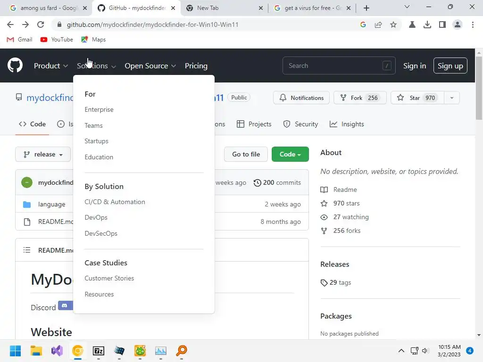Open the 29 tags link
The image size is (483, 362).
336,283
